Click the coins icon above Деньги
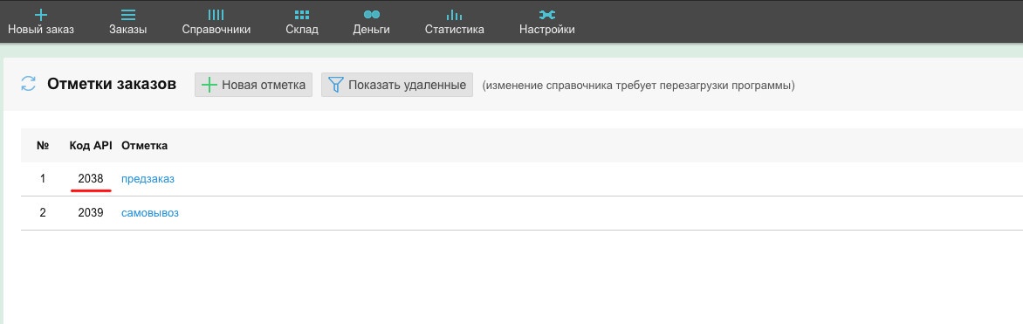Viewport: 1023px width, 324px height. point(371,14)
